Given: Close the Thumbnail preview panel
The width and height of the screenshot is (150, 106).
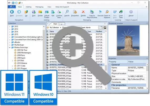Looking at the screenshot, I should point(147,23).
